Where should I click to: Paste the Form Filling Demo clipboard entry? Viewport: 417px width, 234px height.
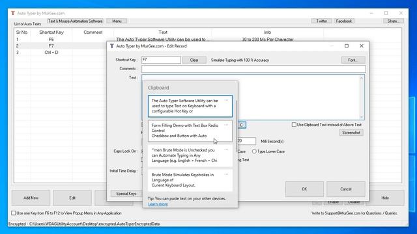(190, 131)
